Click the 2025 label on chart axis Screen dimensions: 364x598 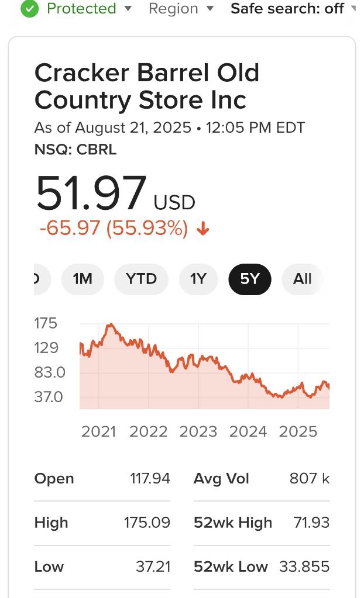(298, 432)
